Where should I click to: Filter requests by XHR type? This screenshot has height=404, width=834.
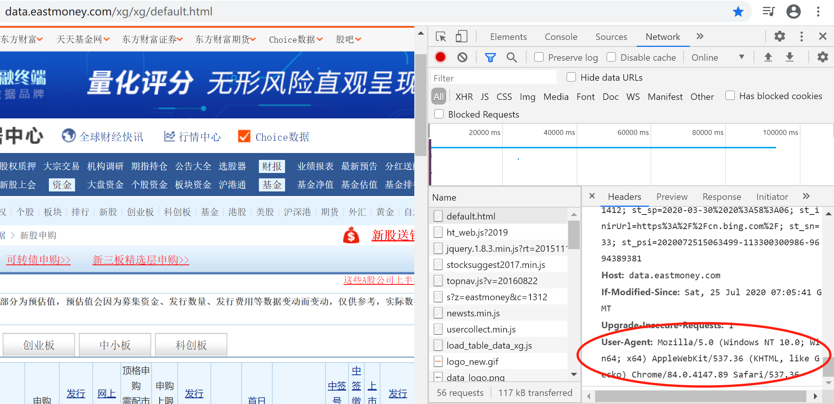coord(464,96)
